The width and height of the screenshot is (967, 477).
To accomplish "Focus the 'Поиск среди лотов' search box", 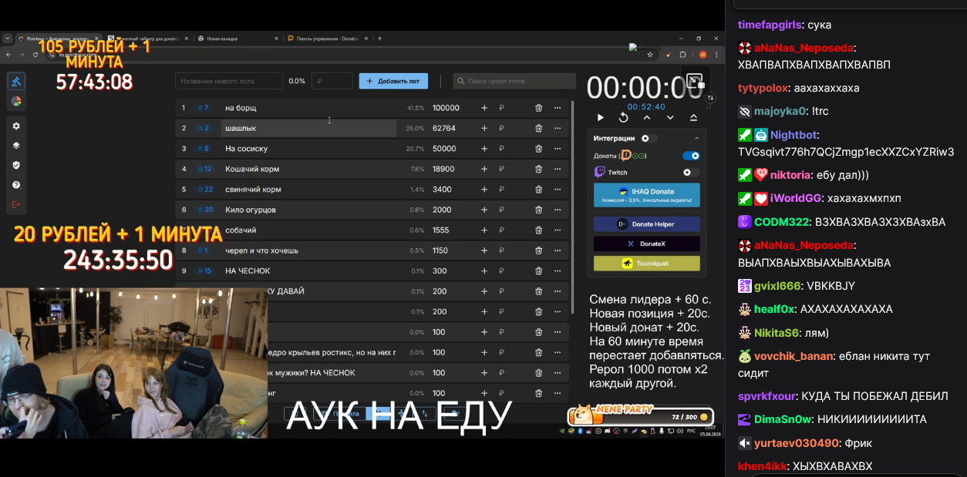I will coord(514,81).
